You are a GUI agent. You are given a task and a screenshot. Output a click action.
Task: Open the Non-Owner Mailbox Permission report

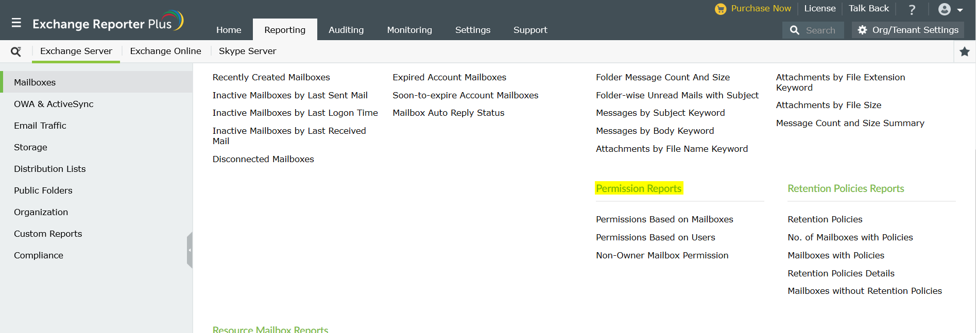point(662,255)
